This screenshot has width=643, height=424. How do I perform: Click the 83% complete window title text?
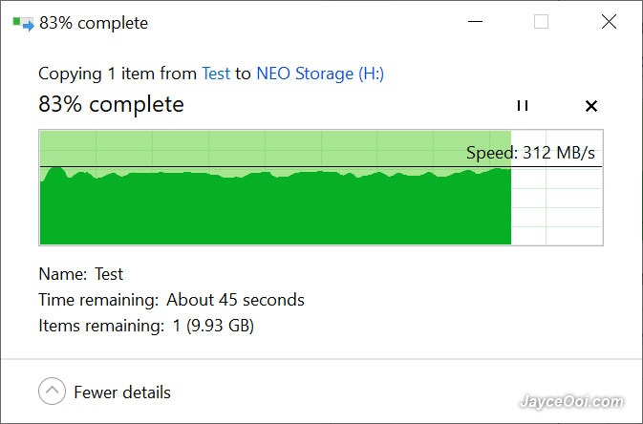point(94,23)
